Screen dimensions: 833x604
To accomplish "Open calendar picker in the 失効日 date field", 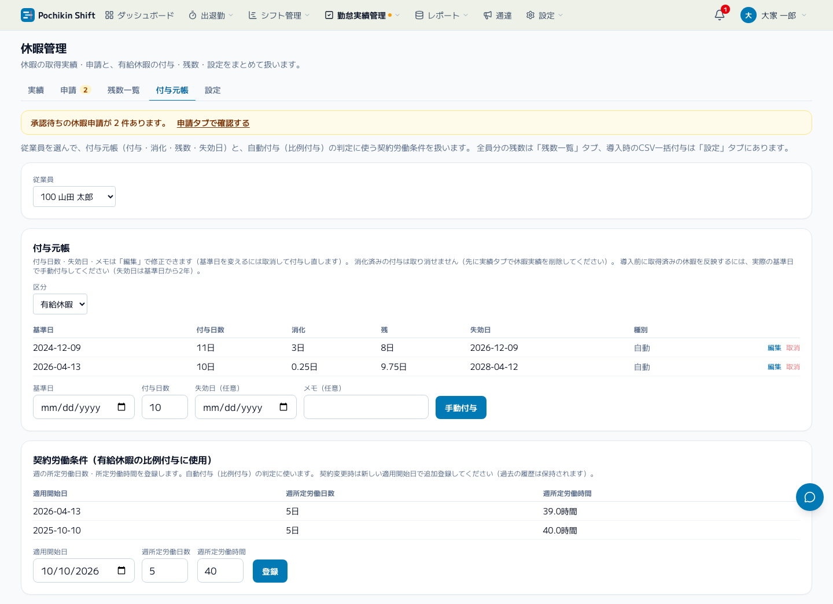I will 283,407.
